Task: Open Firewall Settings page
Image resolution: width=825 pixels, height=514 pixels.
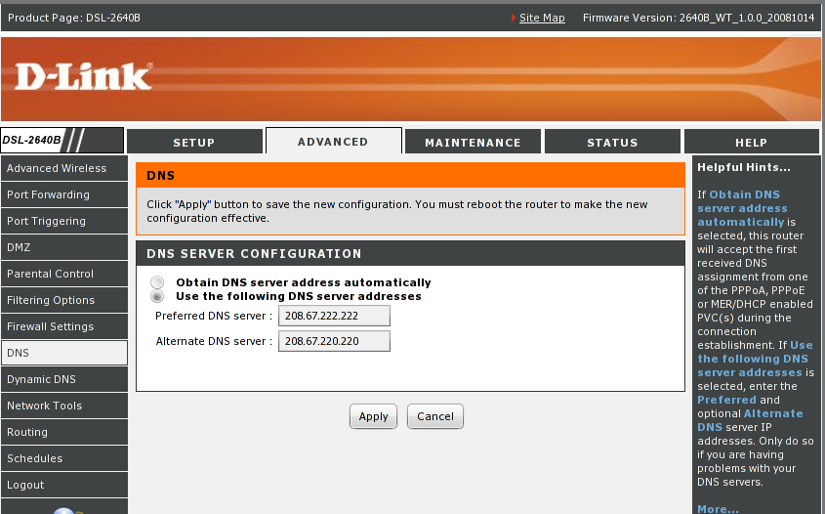Action: click(64, 326)
